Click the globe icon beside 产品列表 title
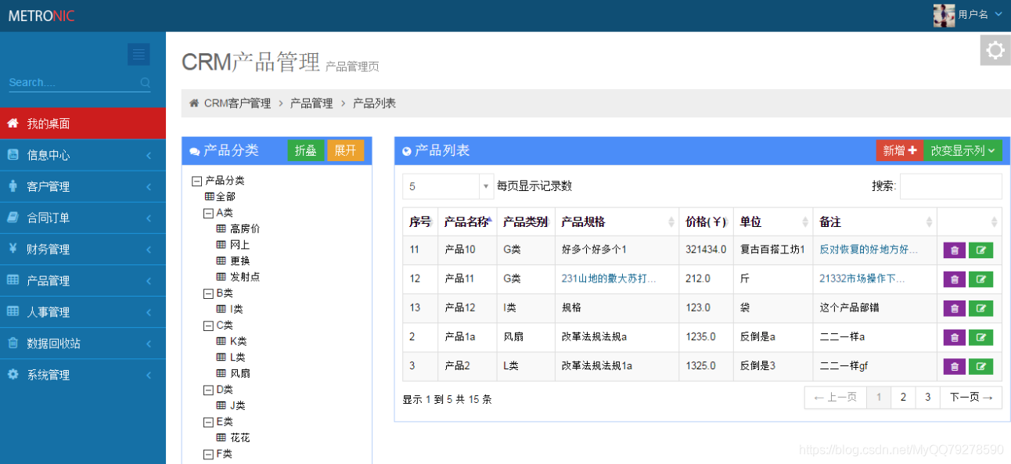The image size is (1011, 464). tap(406, 150)
